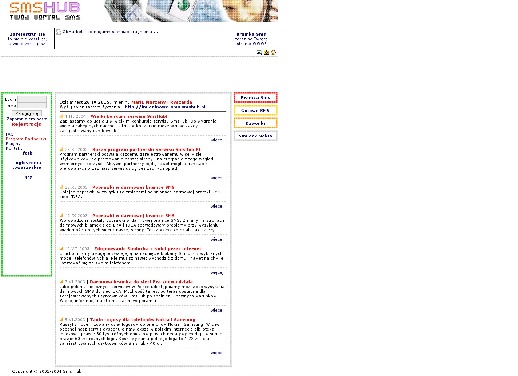Image resolution: width=518 pixels, height=376 pixels.
Task: Open the Zapomniałem hasła link
Action: 27,119
